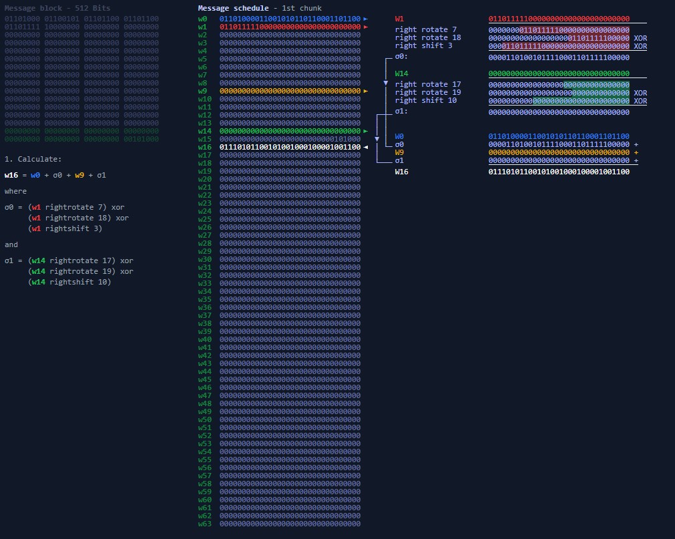Screen dimensions: 675x539
Task: Click the w63 label in the message schedule
Action: tap(204, 524)
